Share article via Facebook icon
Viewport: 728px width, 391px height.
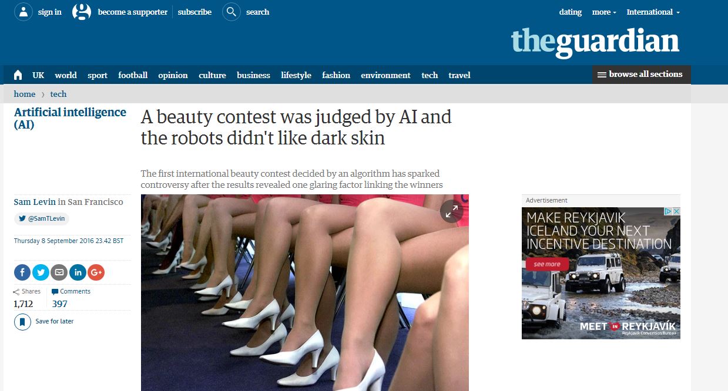point(22,272)
